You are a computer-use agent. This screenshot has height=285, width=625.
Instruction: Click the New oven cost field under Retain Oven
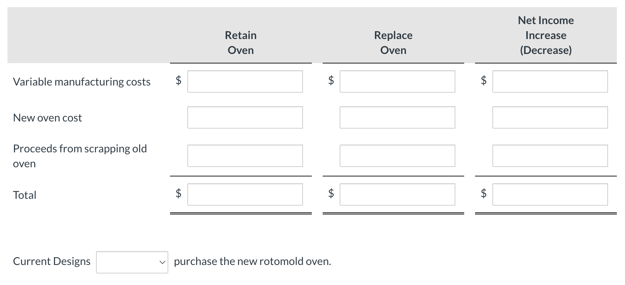coord(245,117)
